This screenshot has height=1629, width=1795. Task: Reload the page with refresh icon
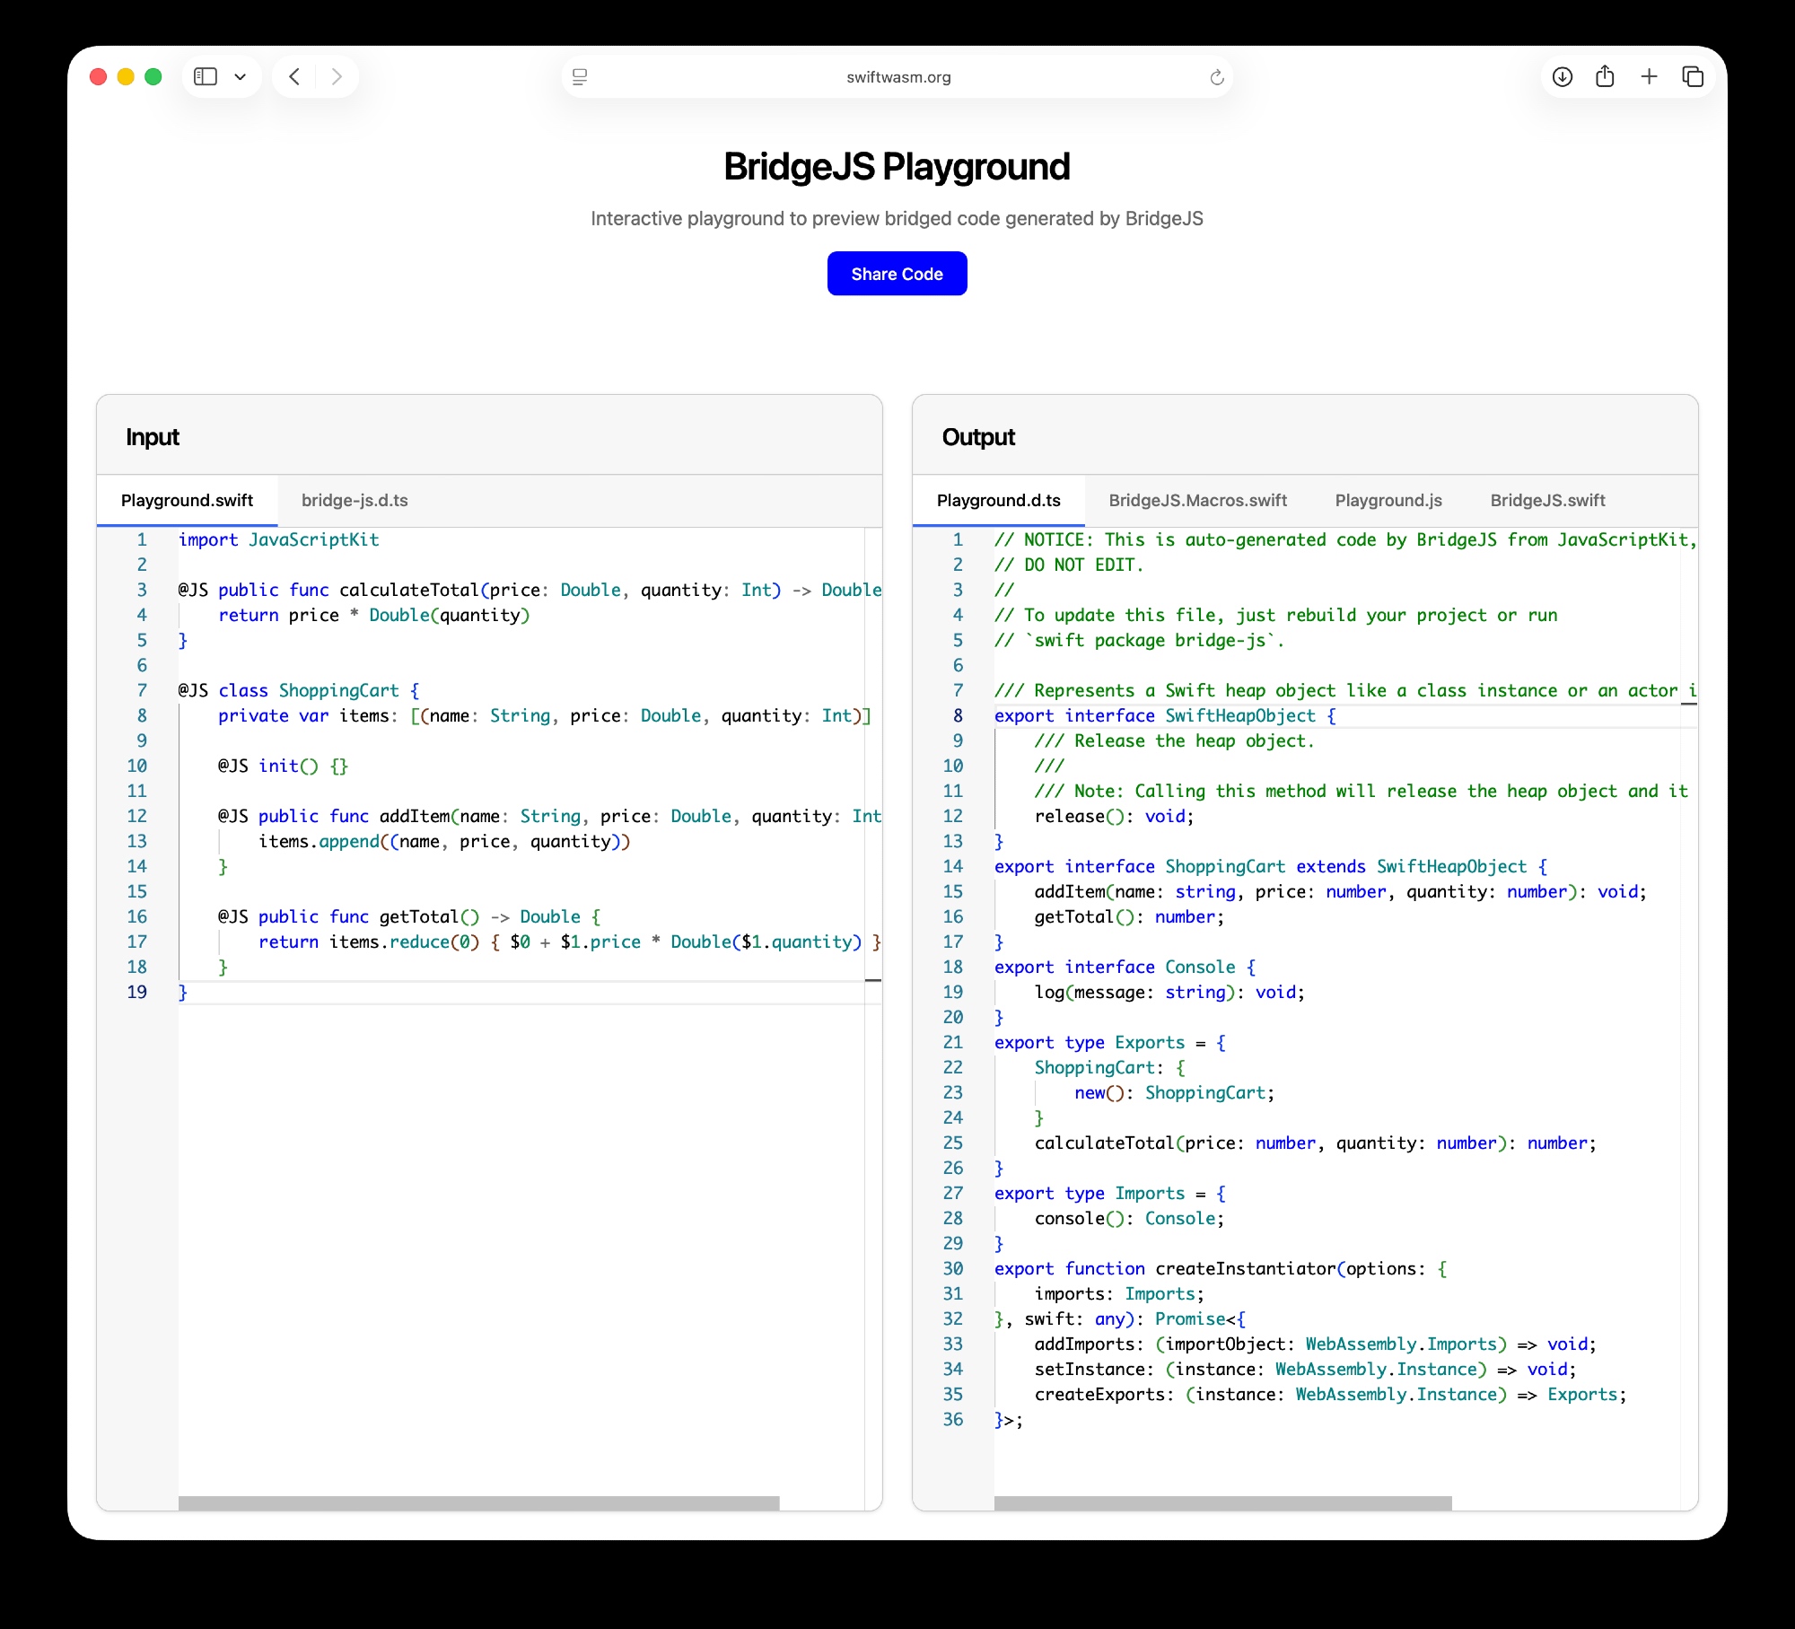(x=1216, y=77)
